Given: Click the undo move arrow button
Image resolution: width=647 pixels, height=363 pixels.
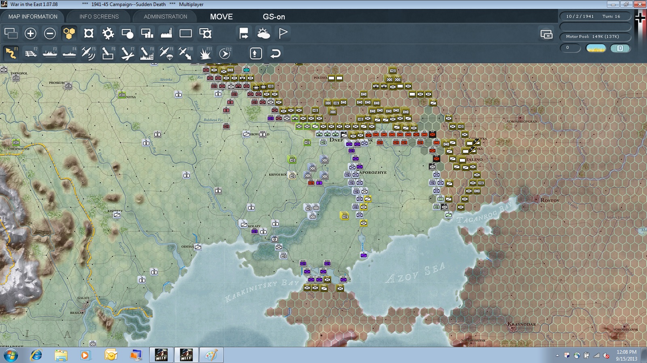Looking at the screenshot, I should 275,53.
